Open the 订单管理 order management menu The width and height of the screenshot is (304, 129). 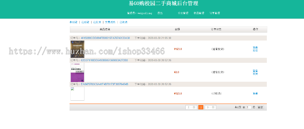pyautogui.click(x=214, y=13)
